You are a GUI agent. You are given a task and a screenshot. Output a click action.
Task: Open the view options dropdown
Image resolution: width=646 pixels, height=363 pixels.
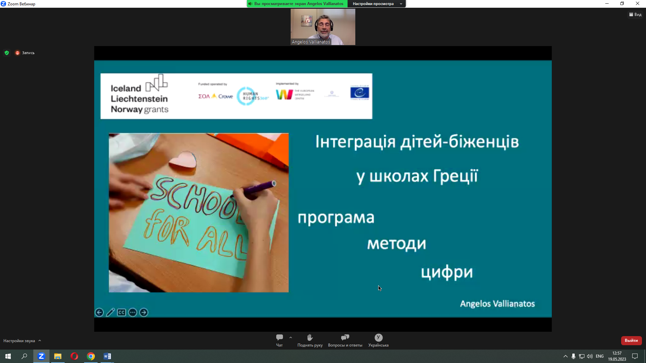(x=377, y=4)
